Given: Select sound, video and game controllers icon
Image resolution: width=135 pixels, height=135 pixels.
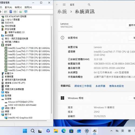Looking at the screenshot, I should (x=3, y=39).
